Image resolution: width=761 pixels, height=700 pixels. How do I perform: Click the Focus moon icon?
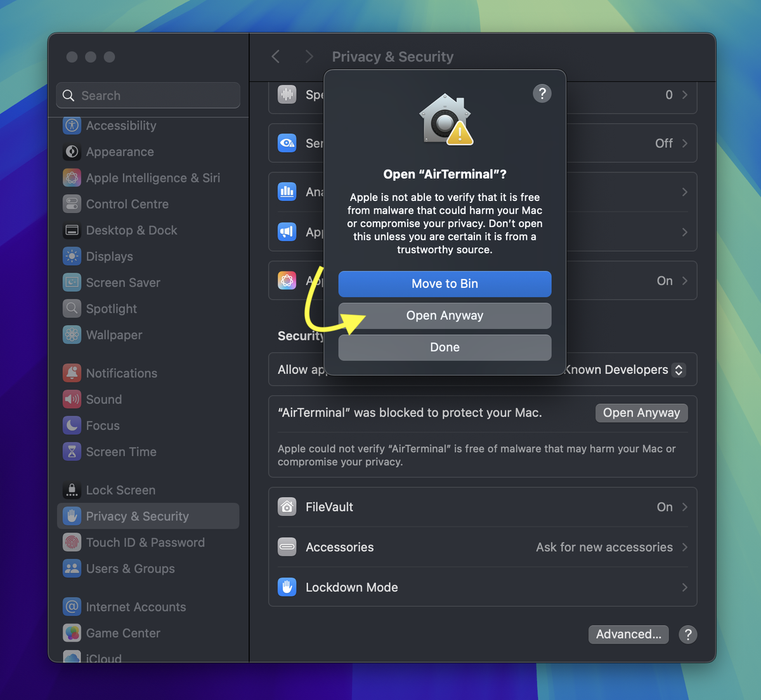click(x=72, y=425)
